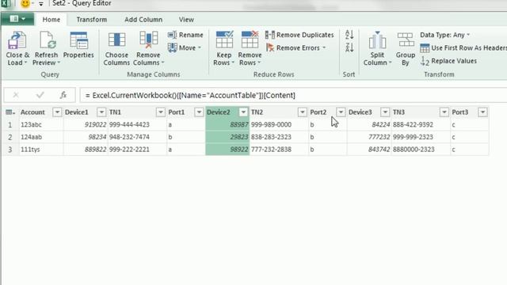The image size is (507, 285).
Task: Switch to the Add Column tab
Action: point(143,20)
